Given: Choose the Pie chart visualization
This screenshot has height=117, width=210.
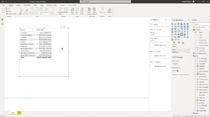Looking at the screenshot, I should [x=182, y=29].
